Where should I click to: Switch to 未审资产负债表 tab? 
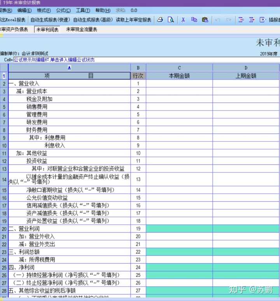[14, 29]
